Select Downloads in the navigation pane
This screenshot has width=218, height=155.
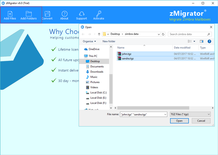click(97, 72)
